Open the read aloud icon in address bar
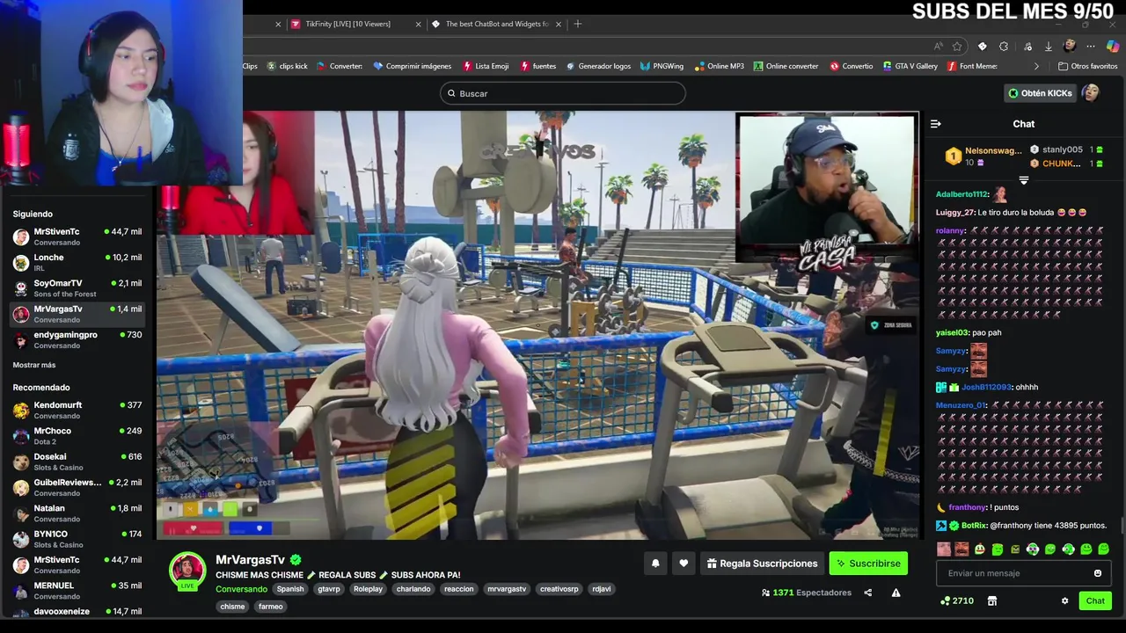1126x633 pixels. (x=939, y=47)
